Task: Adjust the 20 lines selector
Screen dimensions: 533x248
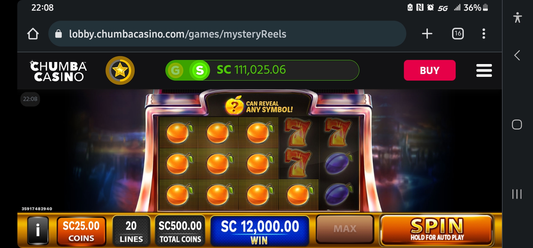Action: 131,231
